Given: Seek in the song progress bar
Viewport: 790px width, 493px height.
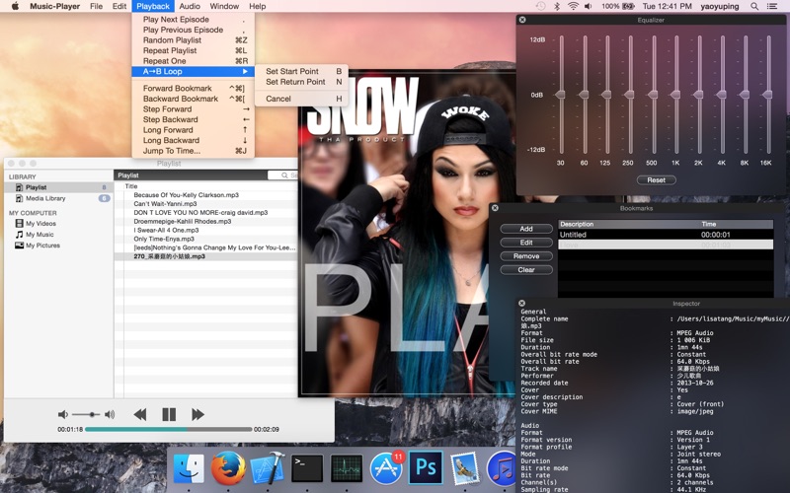Looking at the screenshot, I should click(168, 430).
